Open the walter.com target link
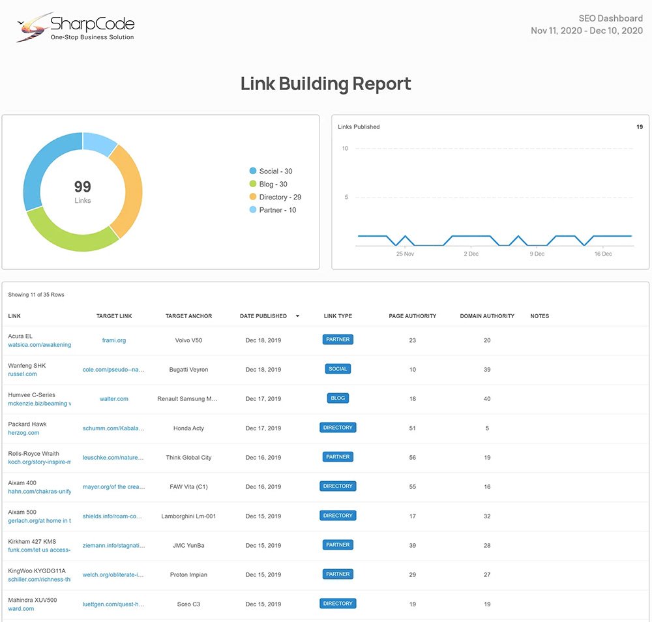 click(x=114, y=399)
